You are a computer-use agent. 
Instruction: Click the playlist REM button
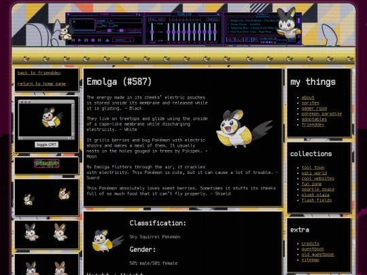[x=239, y=39]
